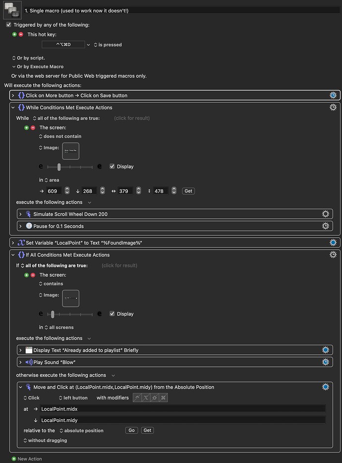Viewport: 342px width, 463px height.
Task: Toggle the Triggered by any of the following checkbox
Action: tap(8, 25)
